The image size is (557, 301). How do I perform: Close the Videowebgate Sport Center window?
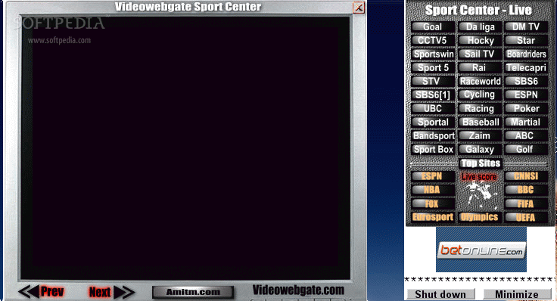coord(359,8)
